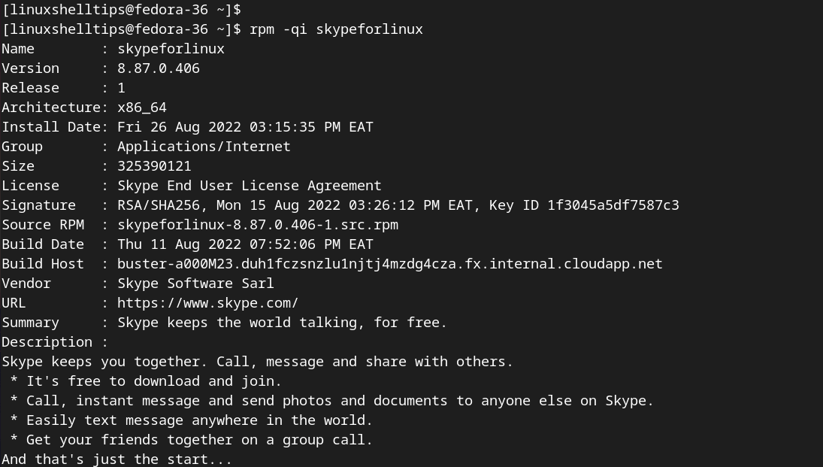Click the Description field label

pyautogui.click(x=47, y=342)
